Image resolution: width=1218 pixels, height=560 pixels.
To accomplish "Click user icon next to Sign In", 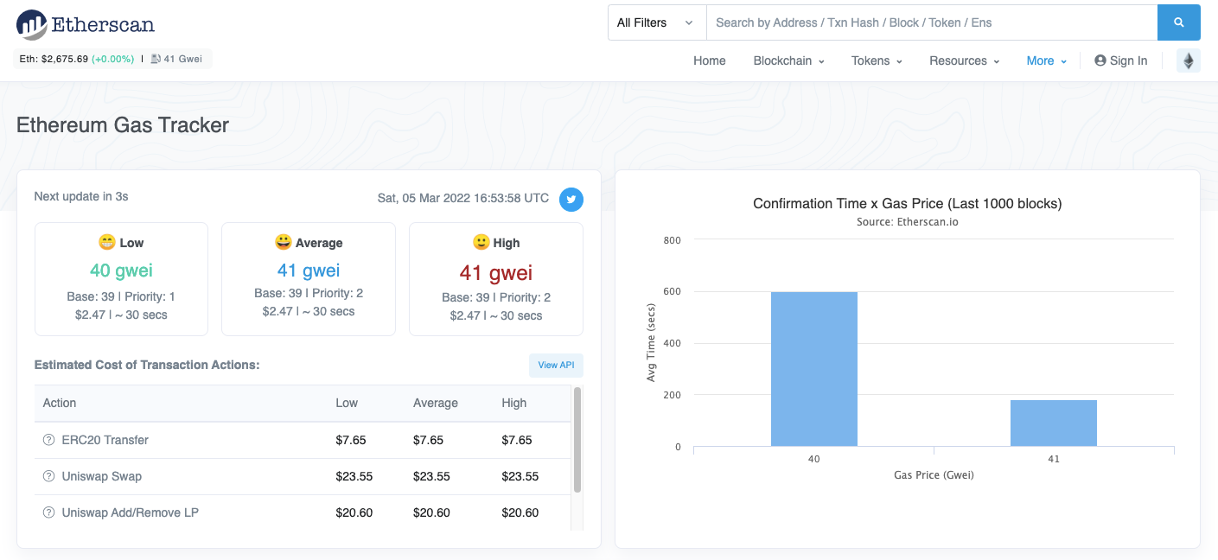I will pyautogui.click(x=1100, y=60).
